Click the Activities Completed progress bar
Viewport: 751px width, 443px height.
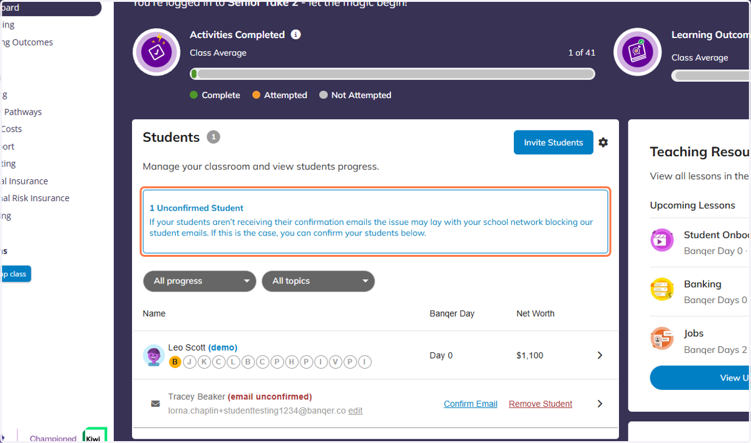click(x=392, y=74)
